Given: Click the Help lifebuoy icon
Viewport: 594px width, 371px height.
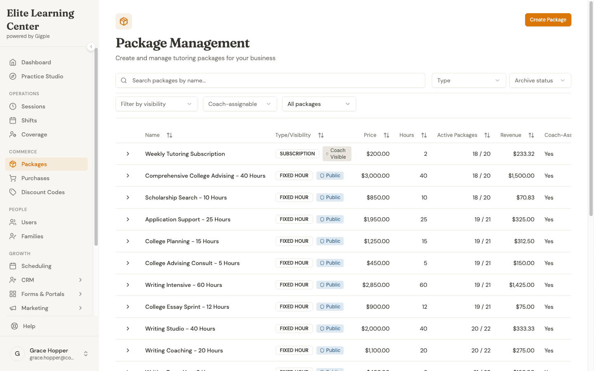Looking at the screenshot, I should click(x=14, y=326).
